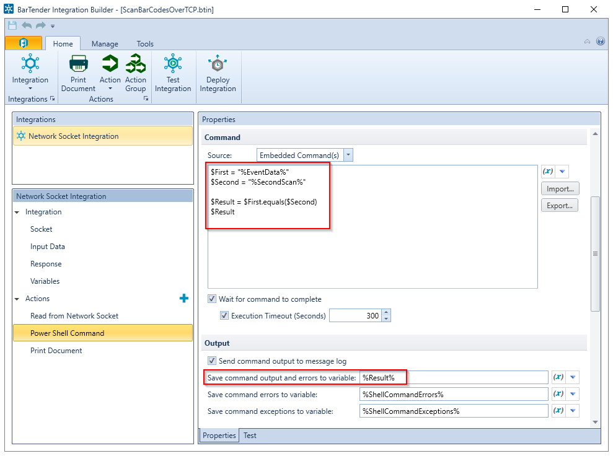Select Read from Network Socket action
The width and height of the screenshot is (613, 456).
coord(74,316)
